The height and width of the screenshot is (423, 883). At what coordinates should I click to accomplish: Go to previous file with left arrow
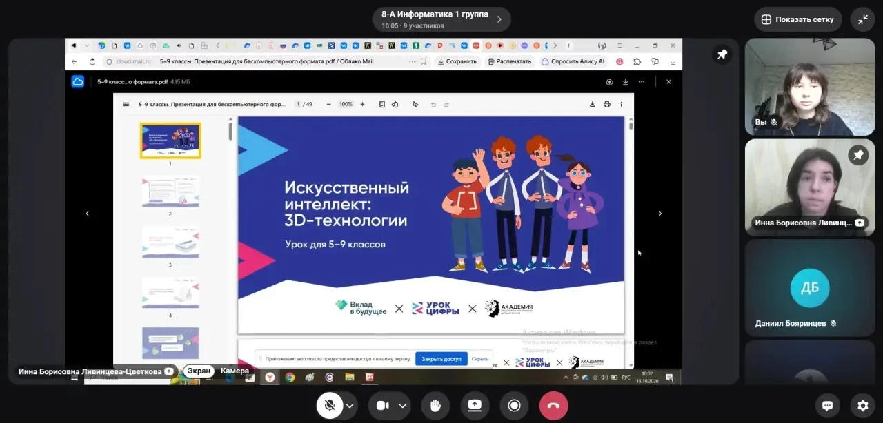pyautogui.click(x=87, y=214)
